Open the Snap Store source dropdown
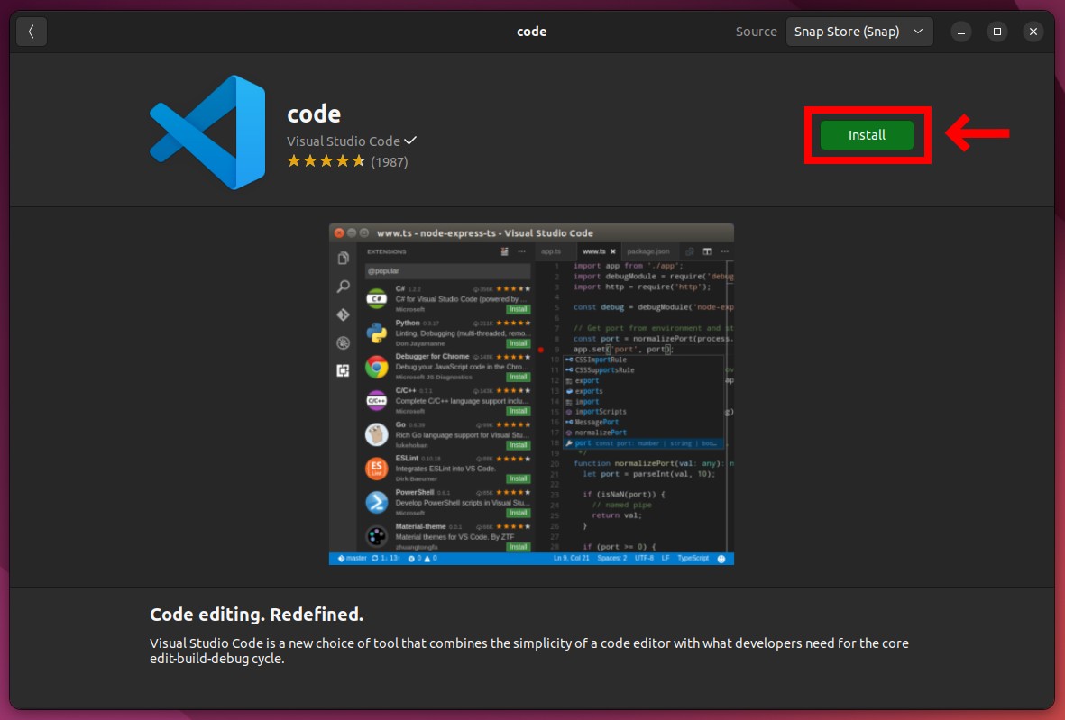 (858, 31)
